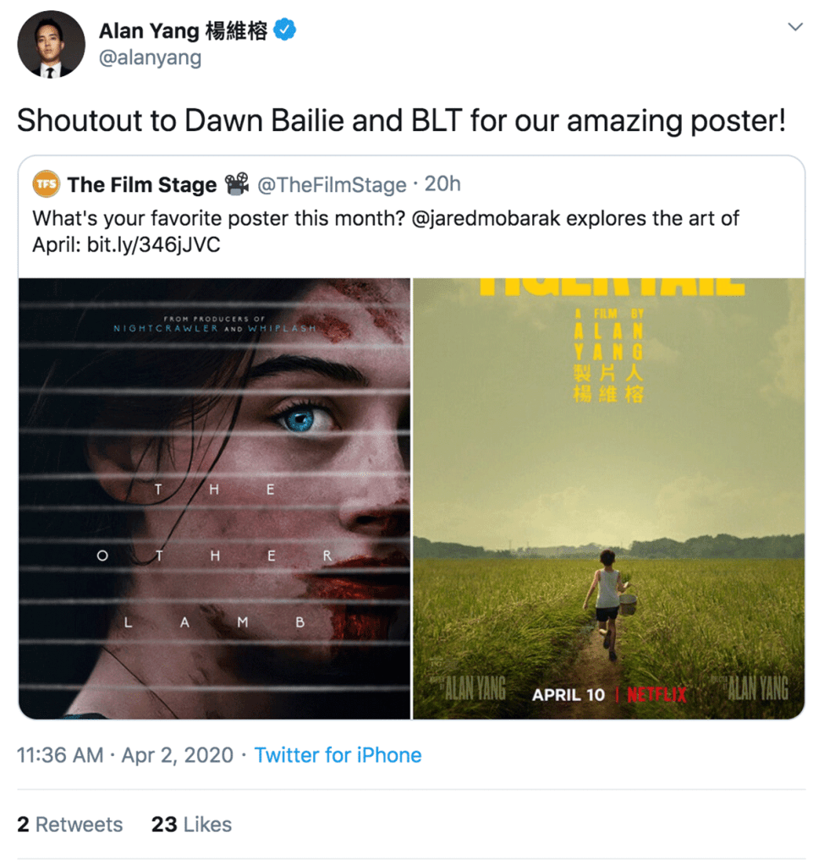This screenshot has height=865, width=824.
Task: Open Alan Yang's profile avatar photo
Action: tap(52, 44)
